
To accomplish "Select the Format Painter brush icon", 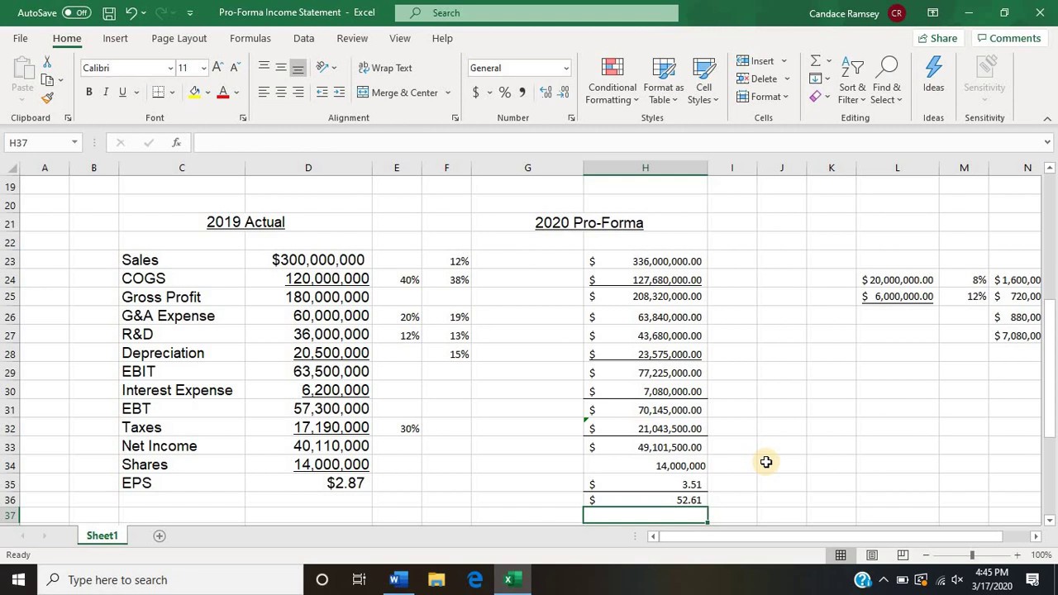I will 47,98.
